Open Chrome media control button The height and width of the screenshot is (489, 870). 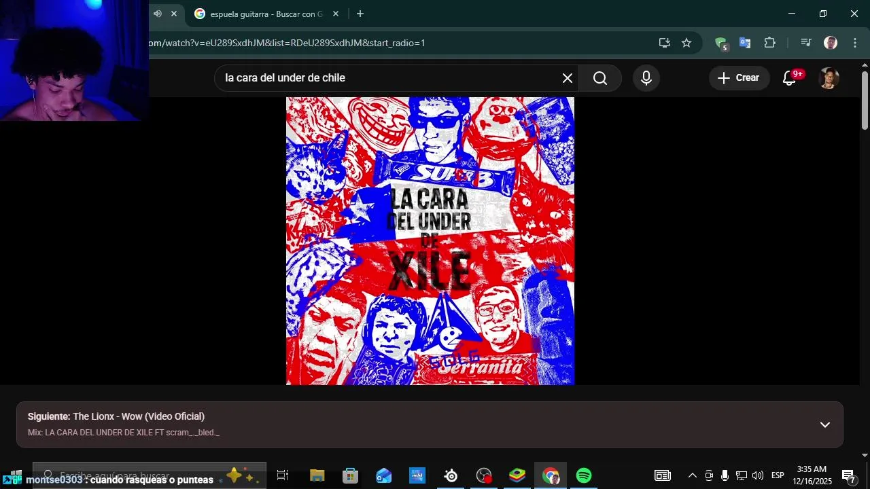(x=806, y=43)
